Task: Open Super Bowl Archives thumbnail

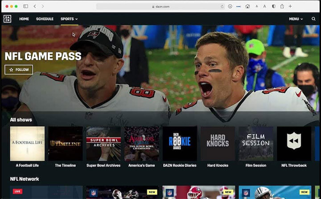Action: click(103, 144)
